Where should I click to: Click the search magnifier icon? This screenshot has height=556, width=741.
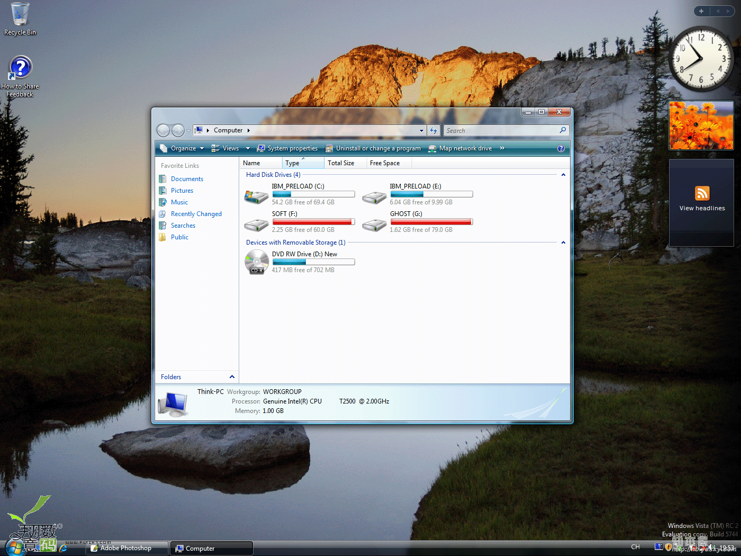point(563,130)
